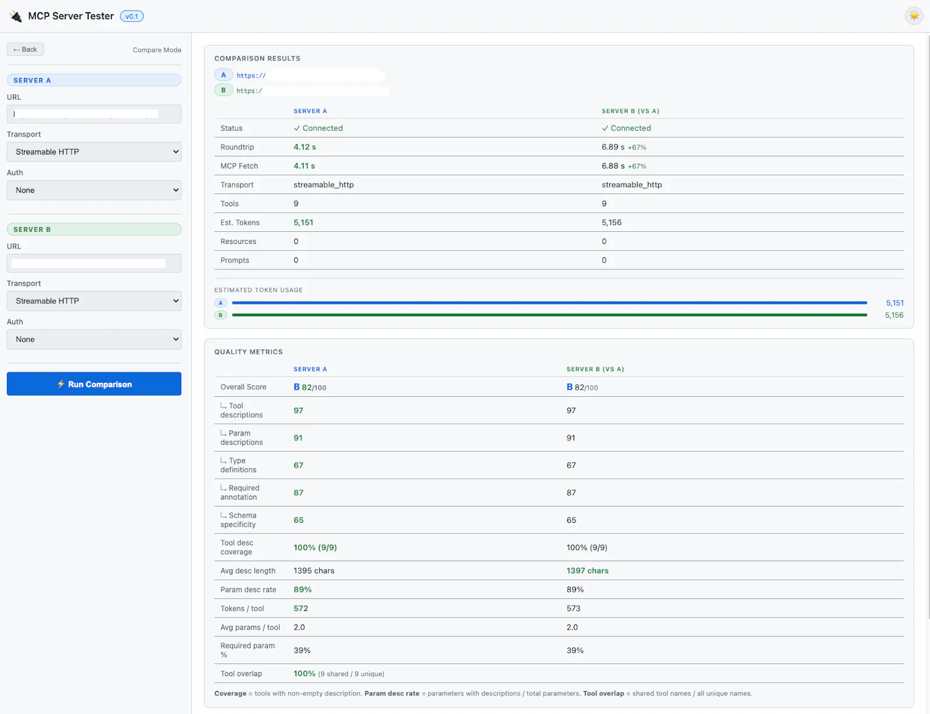
Task: Click the B badge beside token usage bar
Action: [x=221, y=315]
